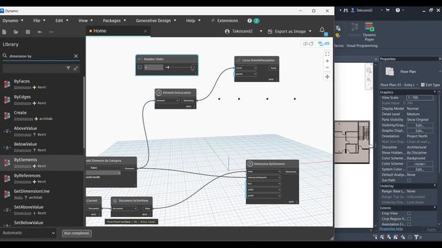Screen dimensions: 442x248
Task: Open the Generative Design menu
Action: 156,21
